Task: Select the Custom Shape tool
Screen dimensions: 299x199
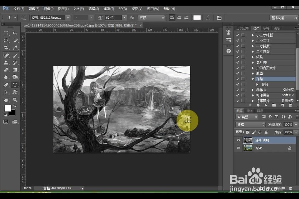Action: pyautogui.click(x=15, y=92)
